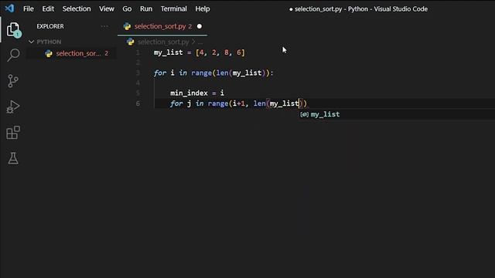Open the Go menu
Image resolution: width=495 pixels, height=278 pixels.
pyautogui.click(x=127, y=8)
